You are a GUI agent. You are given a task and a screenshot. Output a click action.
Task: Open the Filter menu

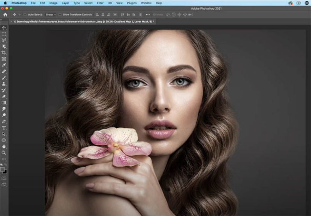point(100,3)
